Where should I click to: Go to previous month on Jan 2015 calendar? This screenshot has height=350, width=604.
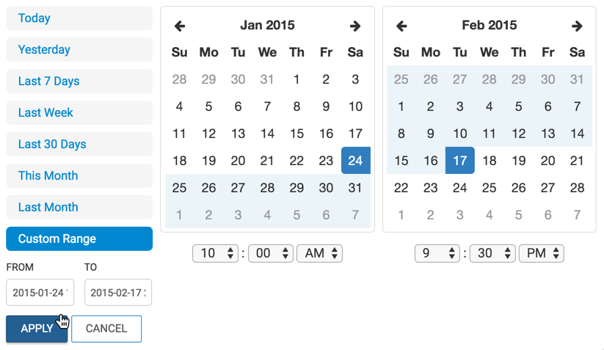(x=180, y=26)
